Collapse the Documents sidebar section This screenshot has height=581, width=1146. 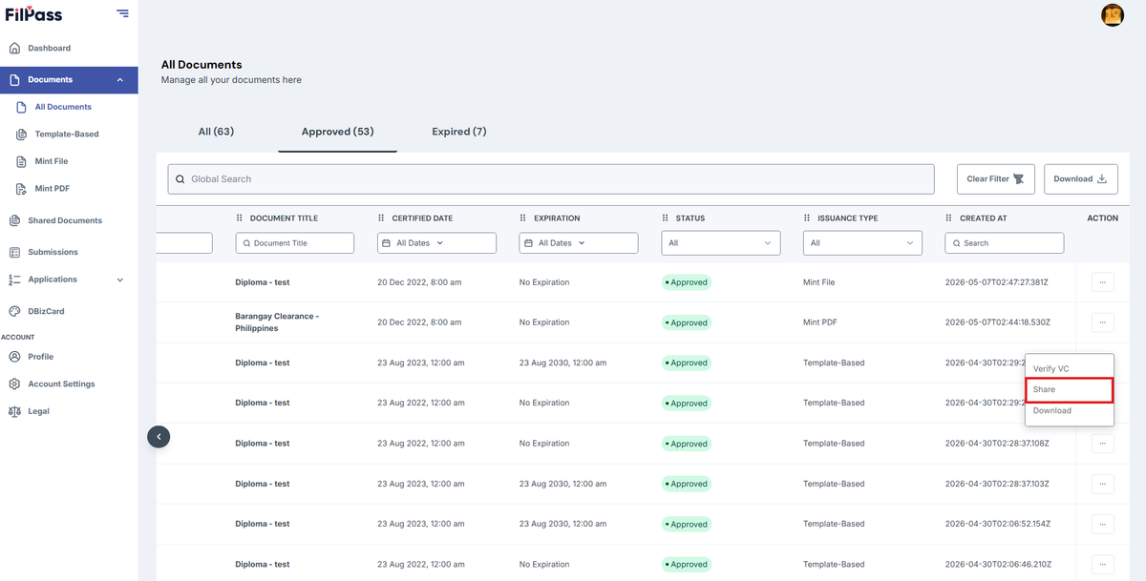120,80
